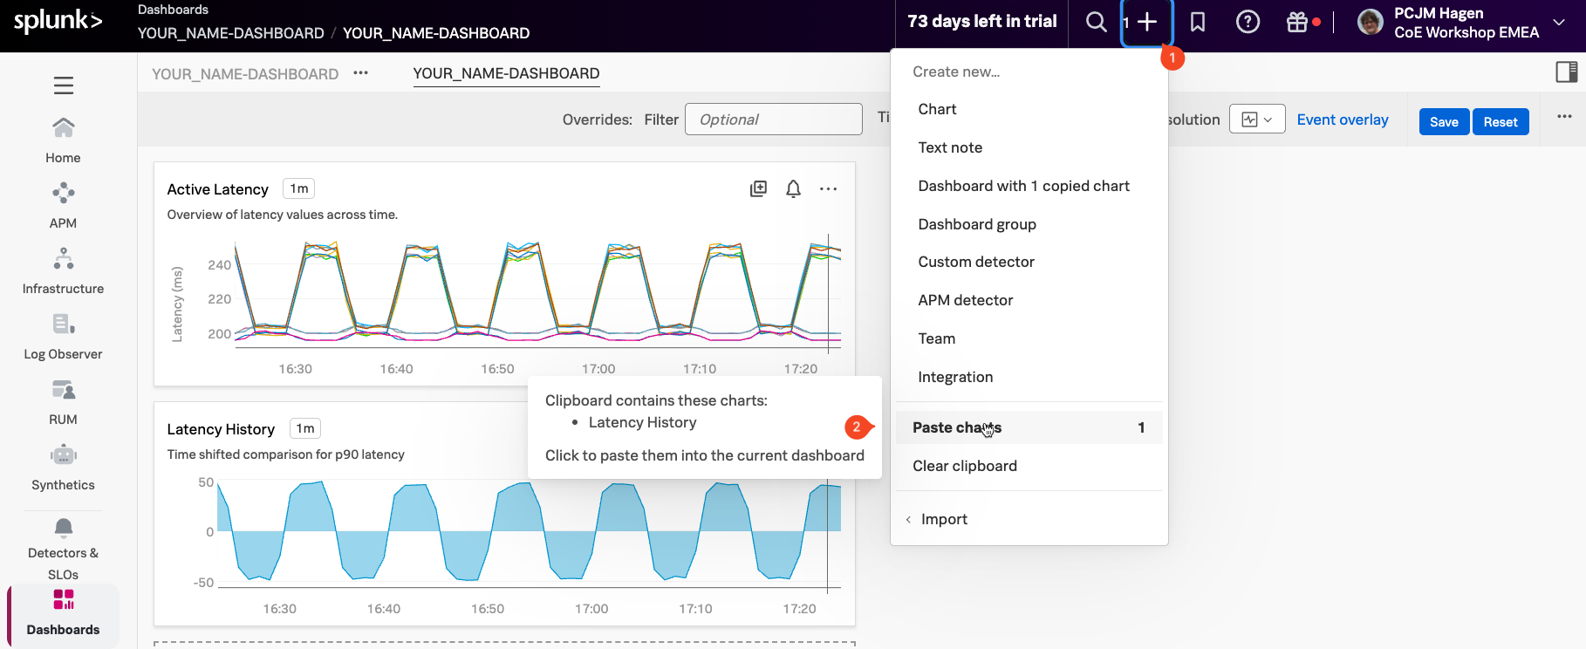Open Active Latency chart more-actions menu
The width and height of the screenshot is (1586, 649).
pos(828,188)
